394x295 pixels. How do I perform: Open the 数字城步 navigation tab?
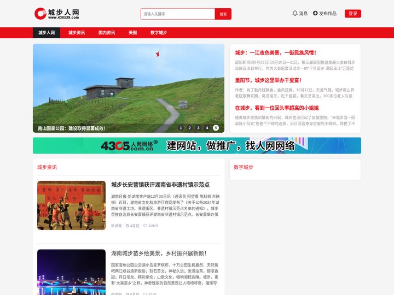[x=159, y=33]
